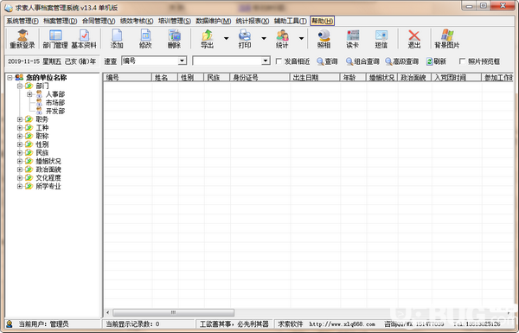Toggle the 照片预览框 checkbox
The height and width of the screenshot is (333, 519).
pos(463,61)
